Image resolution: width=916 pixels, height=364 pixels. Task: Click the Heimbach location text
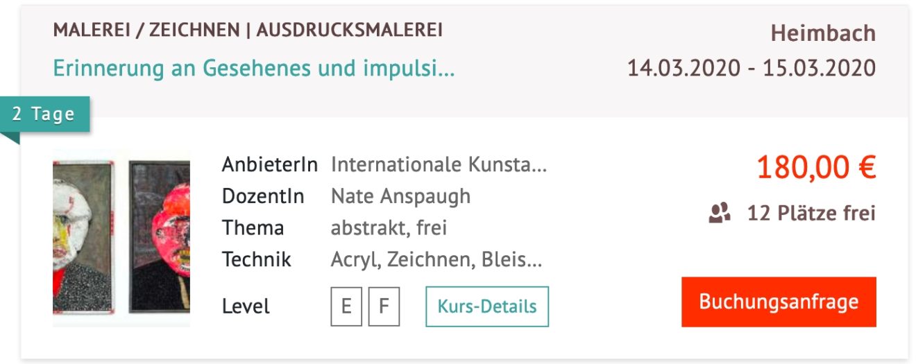(x=823, y=33)
